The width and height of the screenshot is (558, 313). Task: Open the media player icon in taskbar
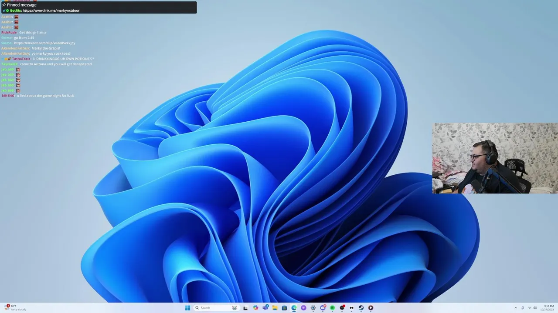click(371, 308)
